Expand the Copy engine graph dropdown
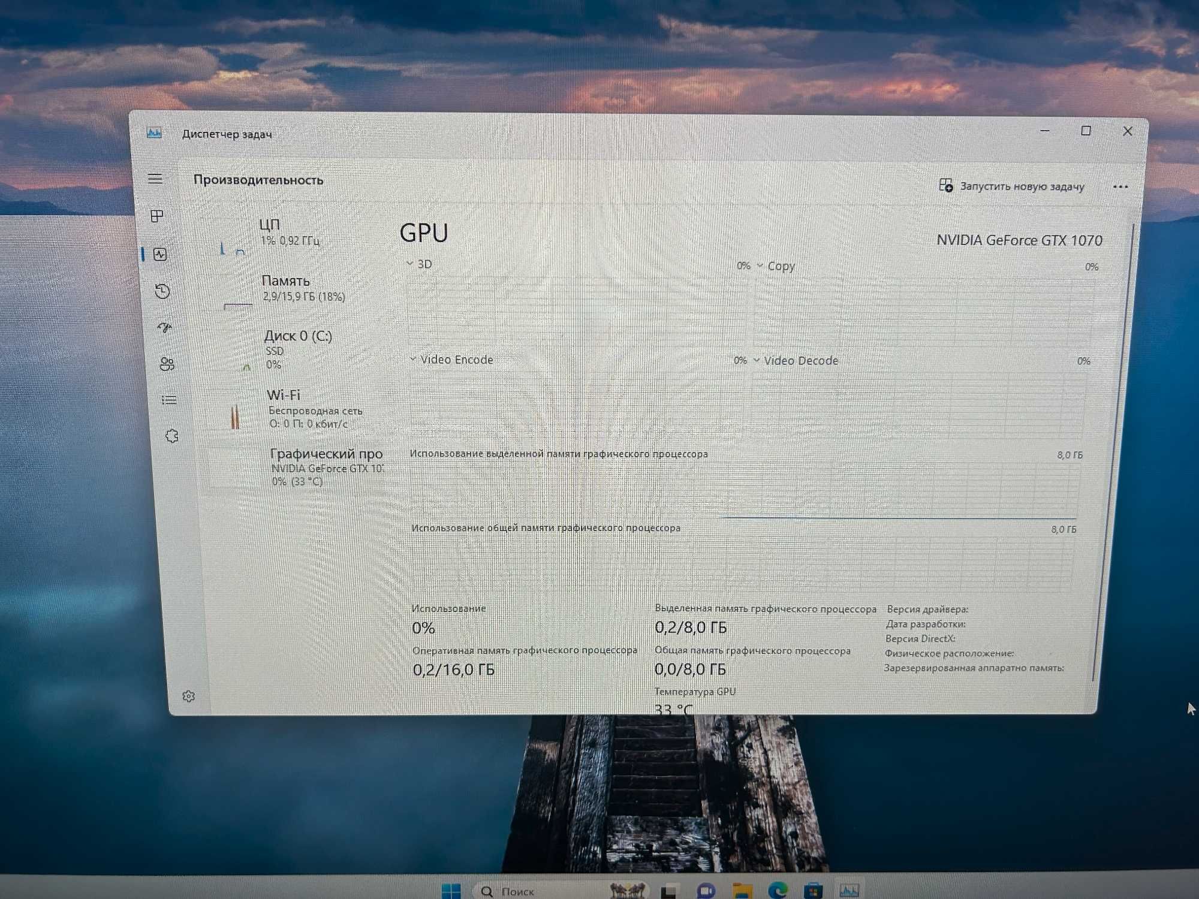 pyautogui.click(x=760, y=265)
